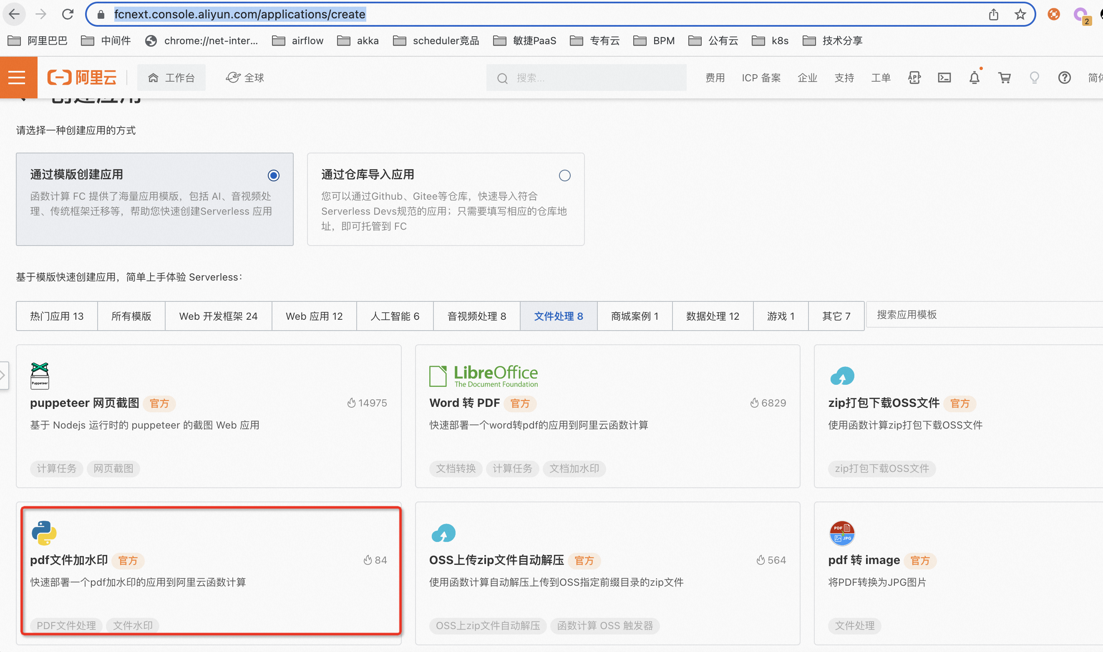Image resolution: width=1103 pixels, height=652 pixels.
Task: Open the 支持 menu
Action: click(x=844, y=78)
